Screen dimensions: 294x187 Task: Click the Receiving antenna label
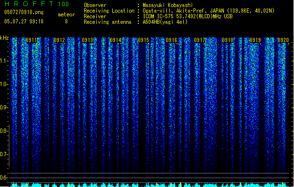(x=108, y=22)
